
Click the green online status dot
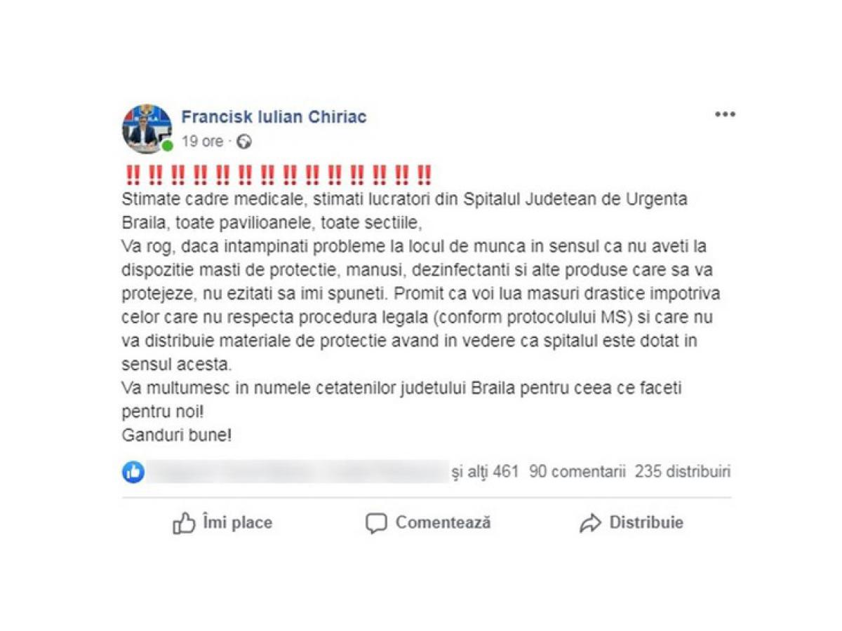pyautogui.click(x=168, y=147)
